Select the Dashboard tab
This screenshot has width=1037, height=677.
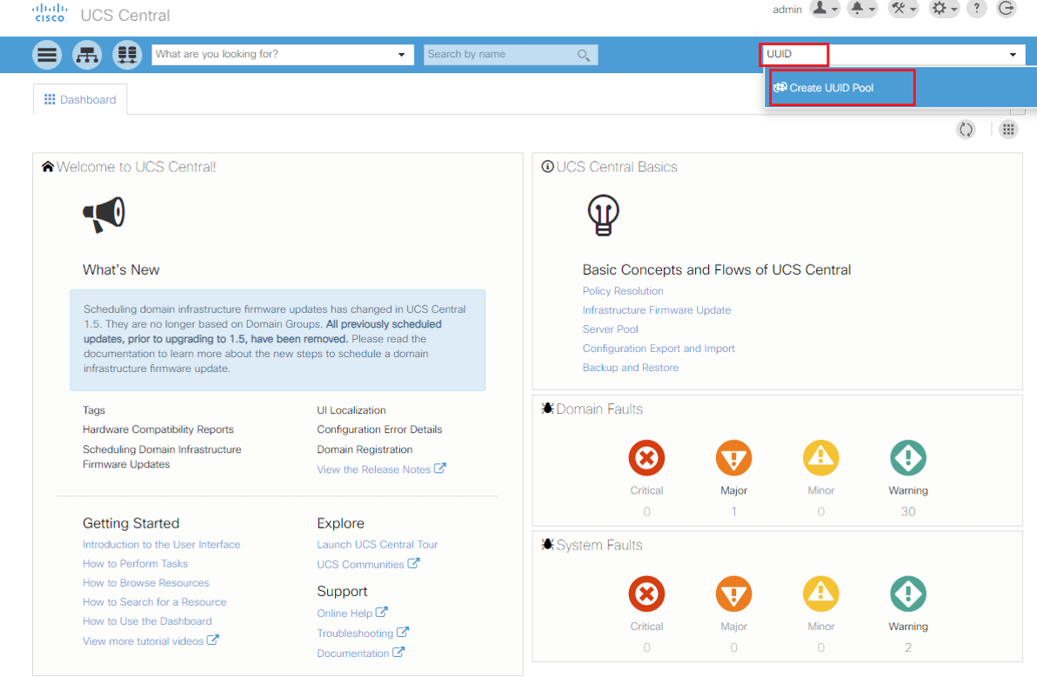point(80,100)
